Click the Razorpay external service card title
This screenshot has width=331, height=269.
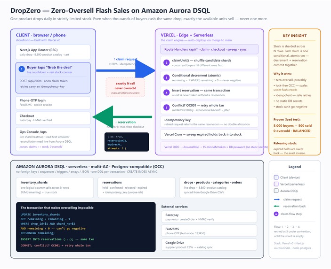172,215
